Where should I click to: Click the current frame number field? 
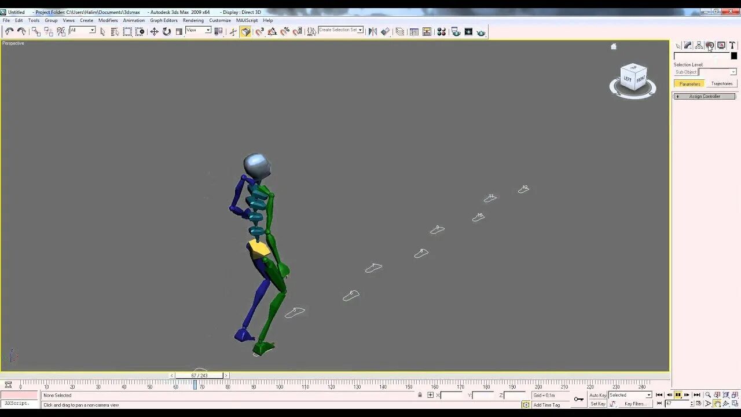pos(677,404)
